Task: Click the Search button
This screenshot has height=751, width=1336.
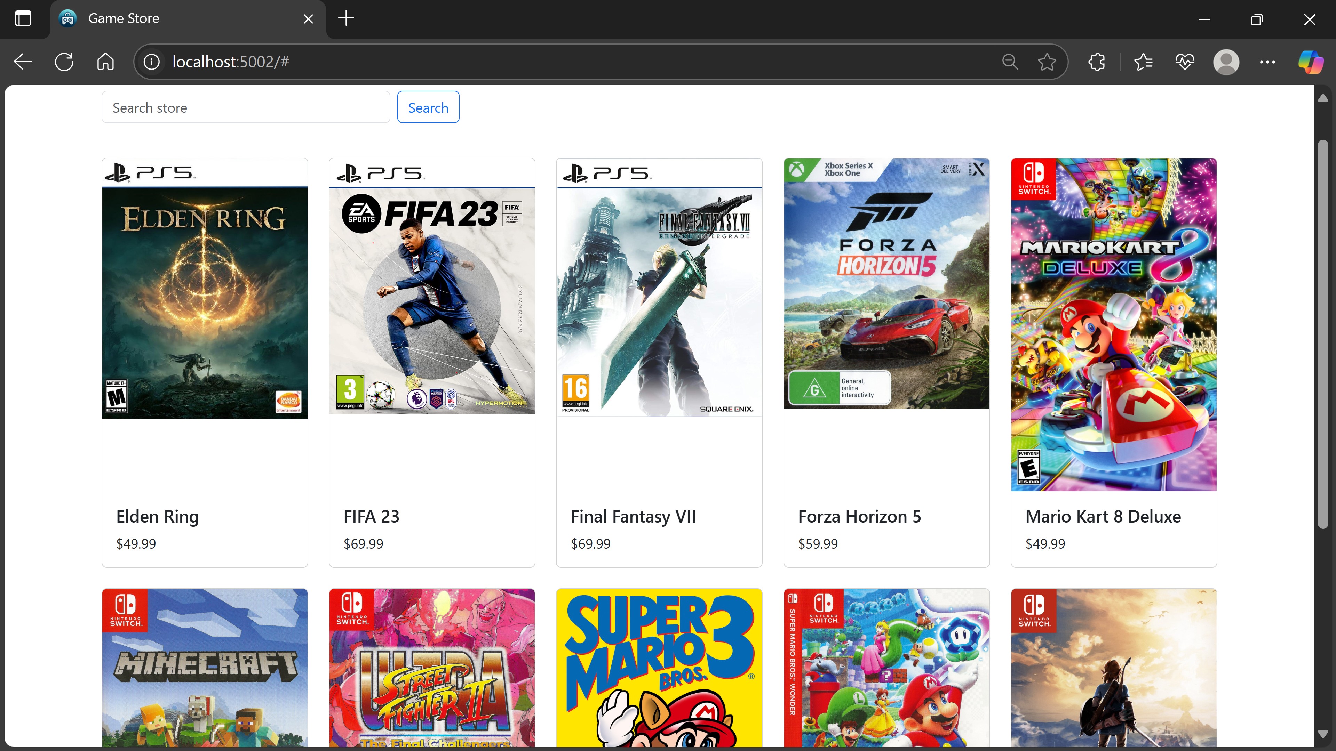Action: coord(428,107)
